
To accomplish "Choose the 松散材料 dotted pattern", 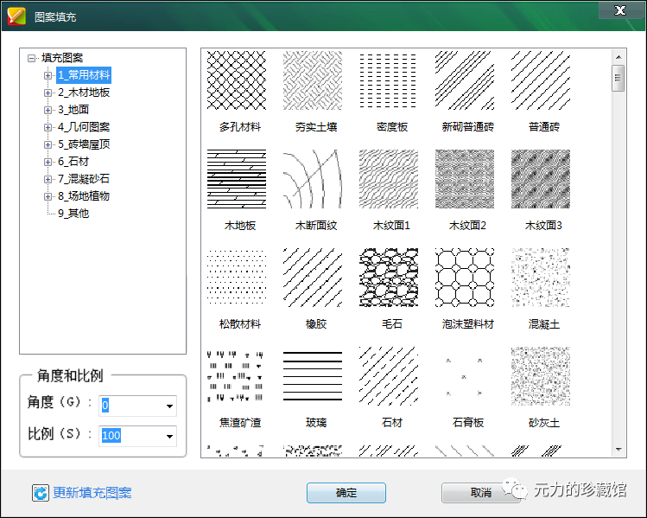I will [x=237, y=278].
